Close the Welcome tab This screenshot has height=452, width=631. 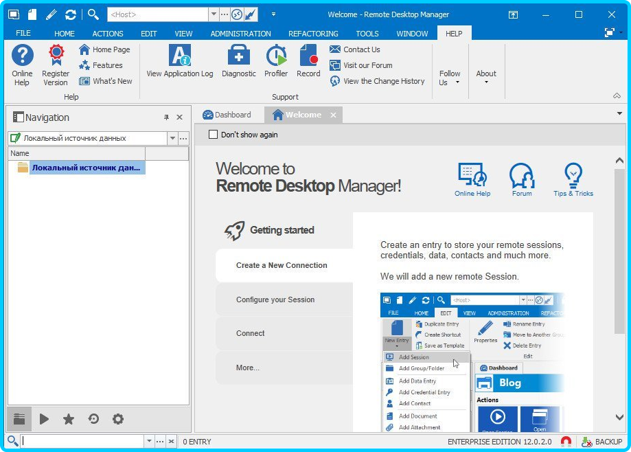[x=333, y=115]
